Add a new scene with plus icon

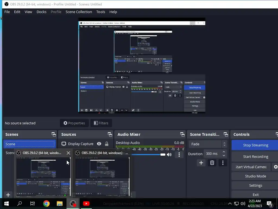click(x=8, y=195)
